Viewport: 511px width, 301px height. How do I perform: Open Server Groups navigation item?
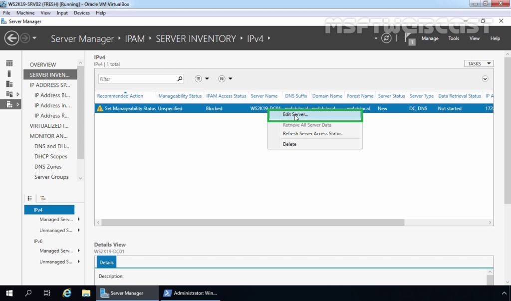pyautogui.click(x=51, y=177)
